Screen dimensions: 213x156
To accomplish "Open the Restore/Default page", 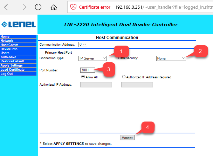I will point(18,61).
